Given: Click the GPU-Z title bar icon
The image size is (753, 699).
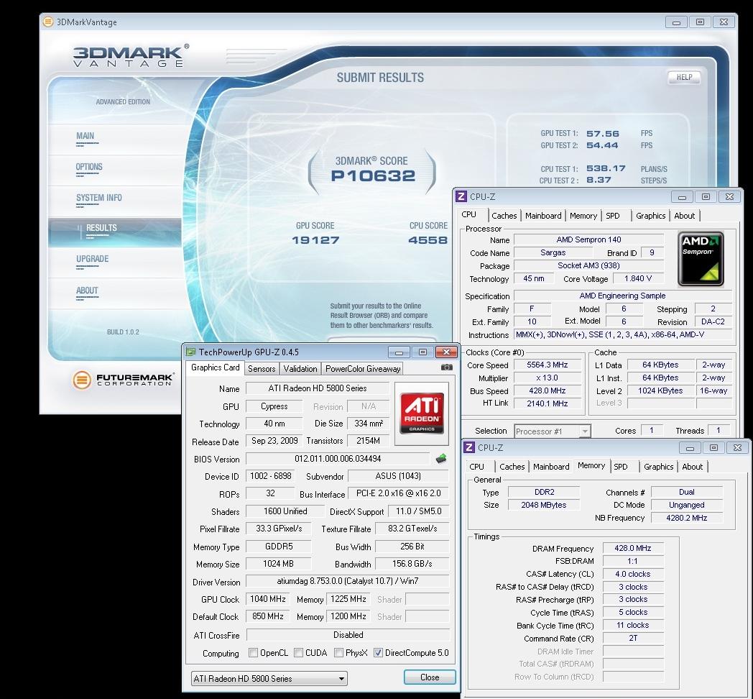Looking at the screenshot, I should click(191, 352).
